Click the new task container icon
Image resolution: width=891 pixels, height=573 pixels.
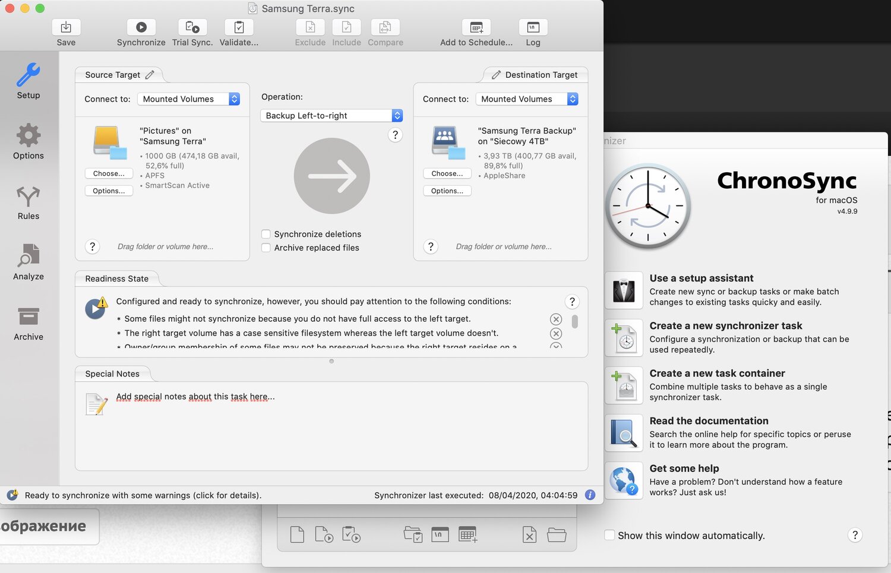(x=624, y=385)
